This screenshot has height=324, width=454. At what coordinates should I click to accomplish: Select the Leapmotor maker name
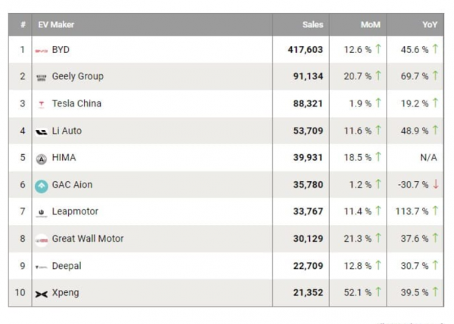[75, 211]
